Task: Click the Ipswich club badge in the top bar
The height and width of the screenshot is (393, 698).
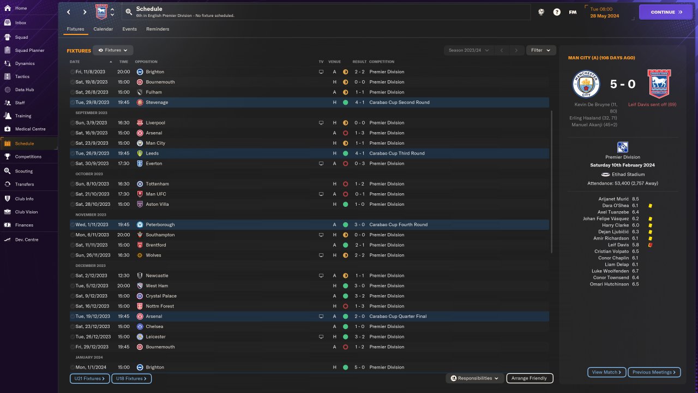Action: 101,11
